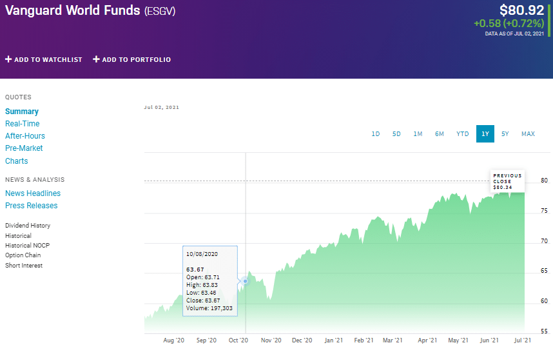The width and height of the screenshot is (553, 354).
Task: Open Press Releases
Action: click(x=32, y=206)
